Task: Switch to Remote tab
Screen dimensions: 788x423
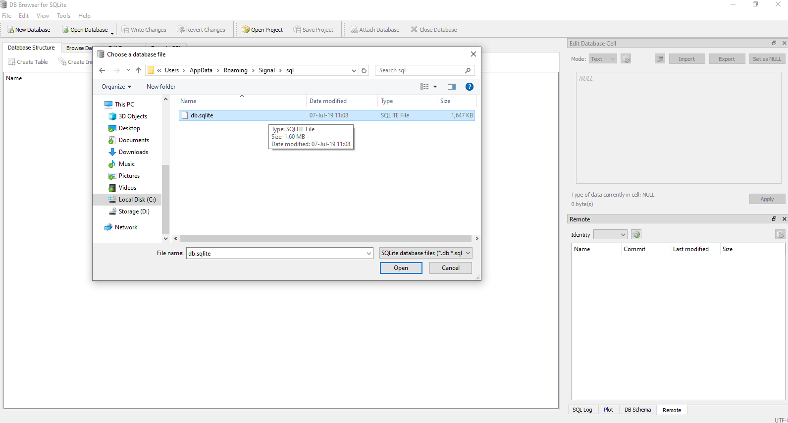Action: (x=672, y=410)
